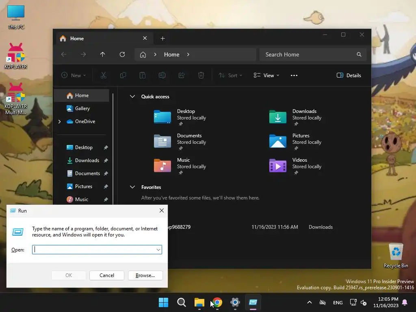Click the home icon in the address bar
The height and width of the screenshot is (312, 416).
(143, 55)
